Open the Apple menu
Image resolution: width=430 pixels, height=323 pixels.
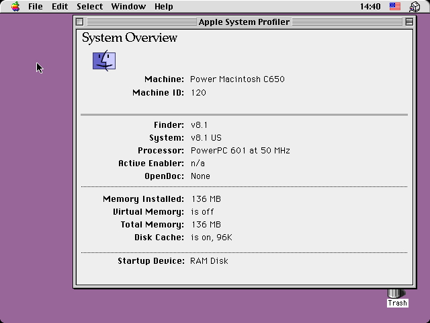point(15,6)
